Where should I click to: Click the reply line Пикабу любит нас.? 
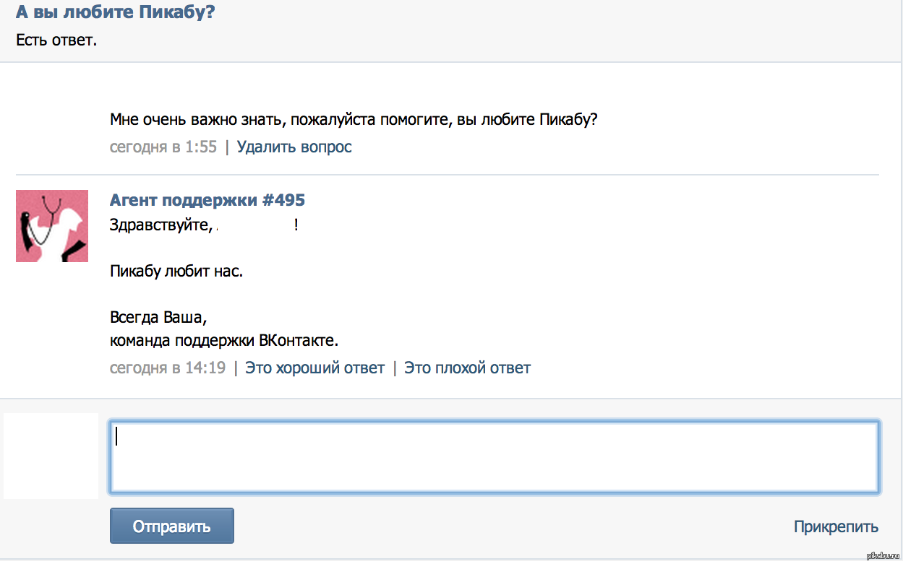coord(176,272)
